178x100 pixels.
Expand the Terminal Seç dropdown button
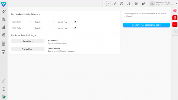point(28,49)
